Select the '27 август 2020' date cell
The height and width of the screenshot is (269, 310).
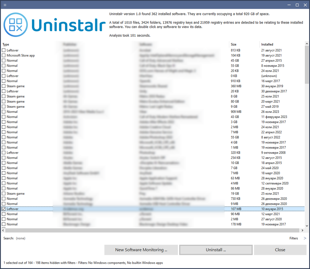pyautogui.click(x=271, y=219)
